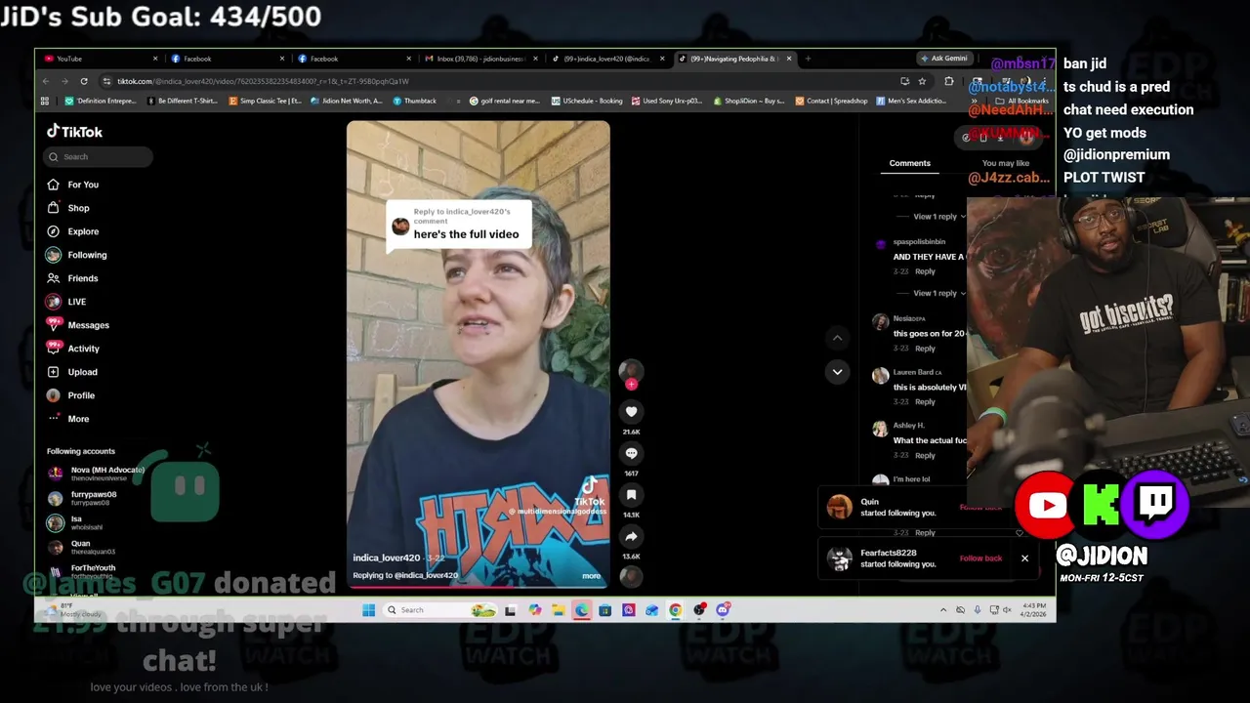Open the Quan following account
Screen dimensions: 1250x703
(x=81, y=547)
